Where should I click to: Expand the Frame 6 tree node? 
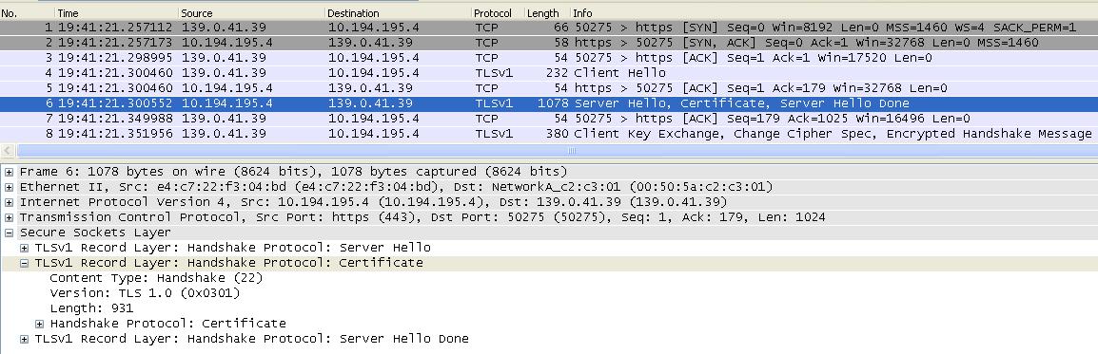[9, 172]
